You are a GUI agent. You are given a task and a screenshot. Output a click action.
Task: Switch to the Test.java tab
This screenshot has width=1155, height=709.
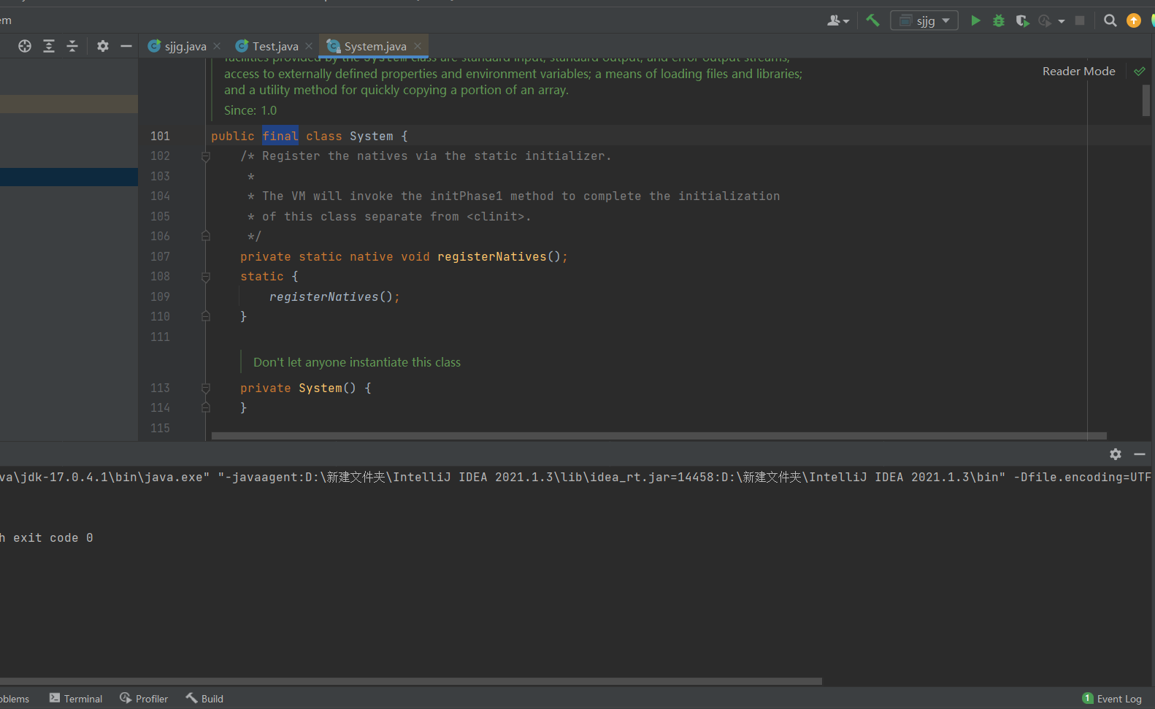275,46
